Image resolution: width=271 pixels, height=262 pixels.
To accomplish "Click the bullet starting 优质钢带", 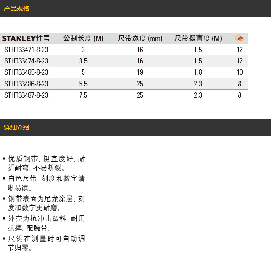I will coord(44,163).
